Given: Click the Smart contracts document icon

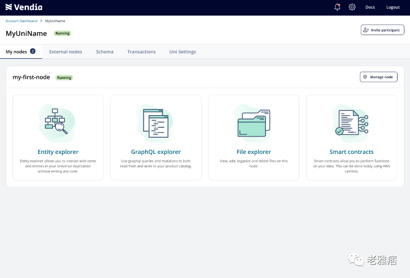Looking at the screenshot, I should (x=351, y=123).
